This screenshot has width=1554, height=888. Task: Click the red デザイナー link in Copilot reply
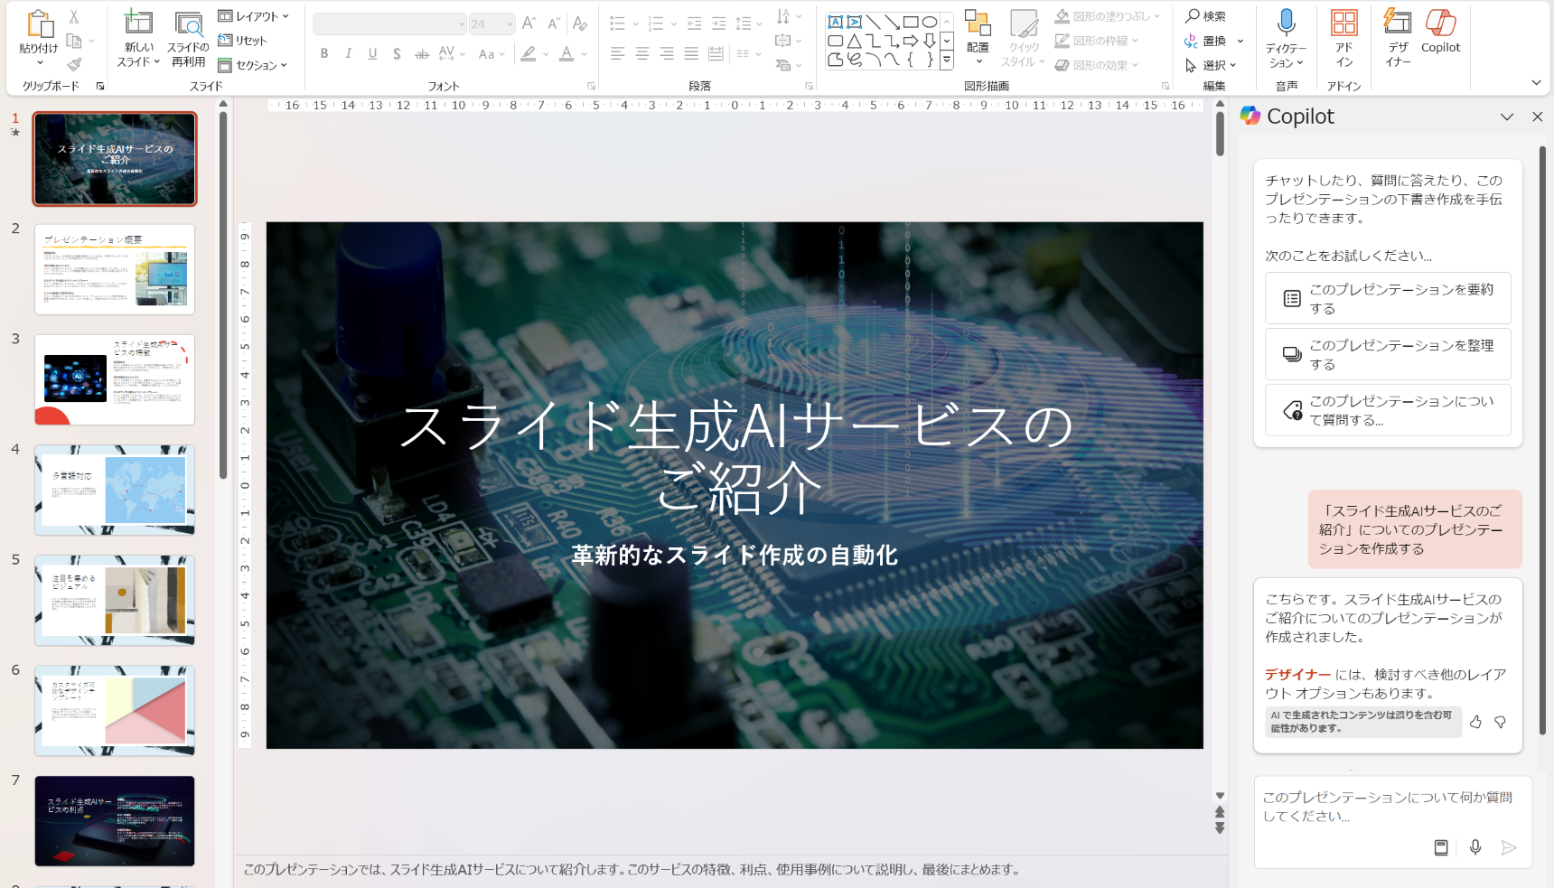[1297, 674]
